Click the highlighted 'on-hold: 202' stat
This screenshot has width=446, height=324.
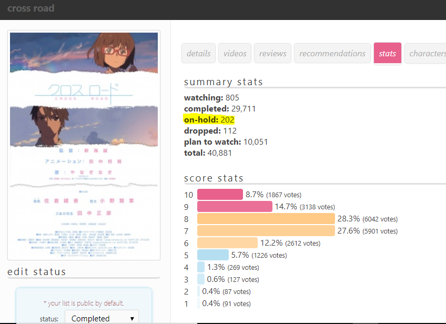[209, 120]
